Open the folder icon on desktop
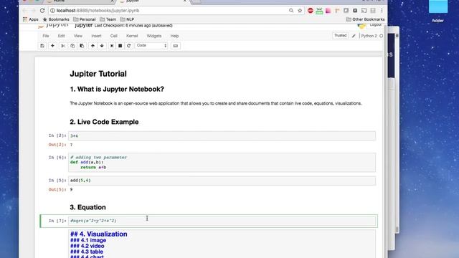The width and height of the screenshot is (459, 258). coord(438,11)
